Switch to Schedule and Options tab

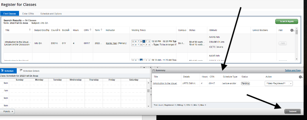(x=51, y=14)
